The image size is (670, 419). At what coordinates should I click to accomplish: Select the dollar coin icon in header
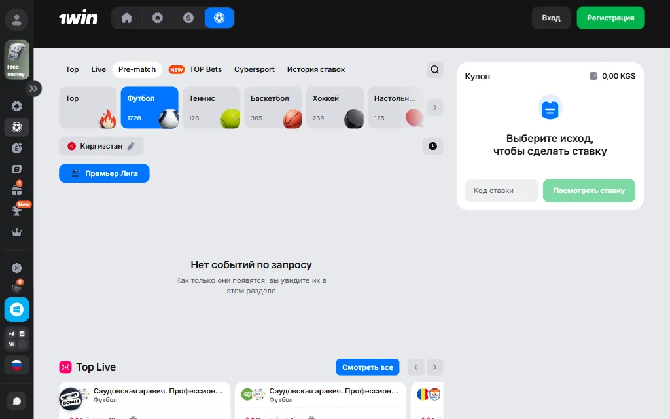(188, 18)
